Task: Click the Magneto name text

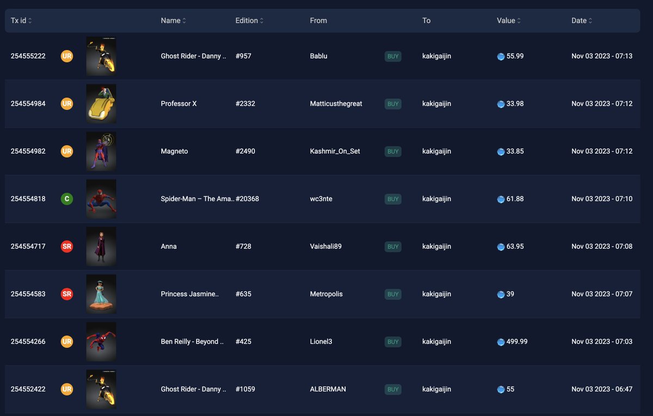Action: [x=174, y=151]
